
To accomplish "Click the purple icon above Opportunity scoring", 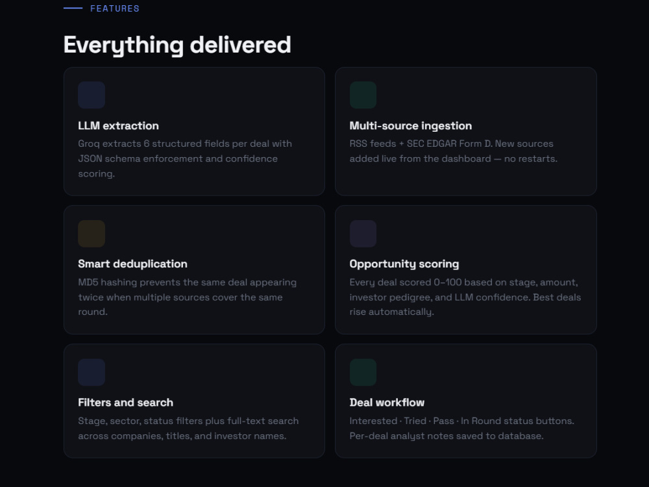I will 363,234.
